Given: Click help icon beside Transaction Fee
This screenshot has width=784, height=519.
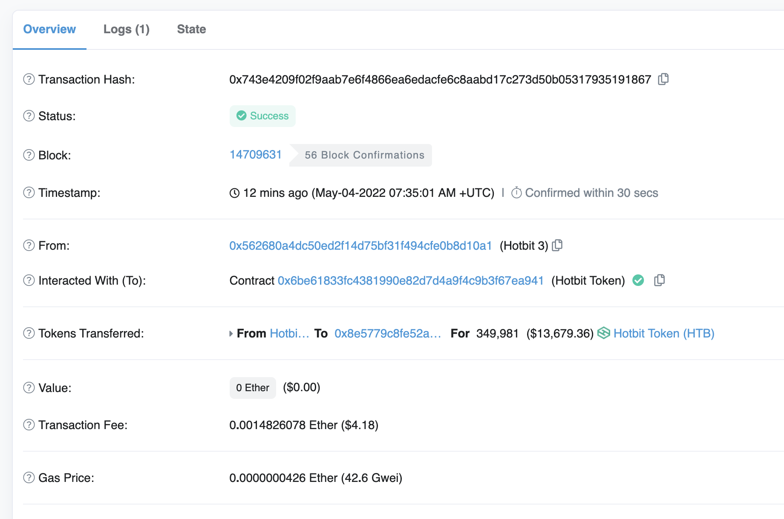Looking at the screenshot, I should point(29,425).
